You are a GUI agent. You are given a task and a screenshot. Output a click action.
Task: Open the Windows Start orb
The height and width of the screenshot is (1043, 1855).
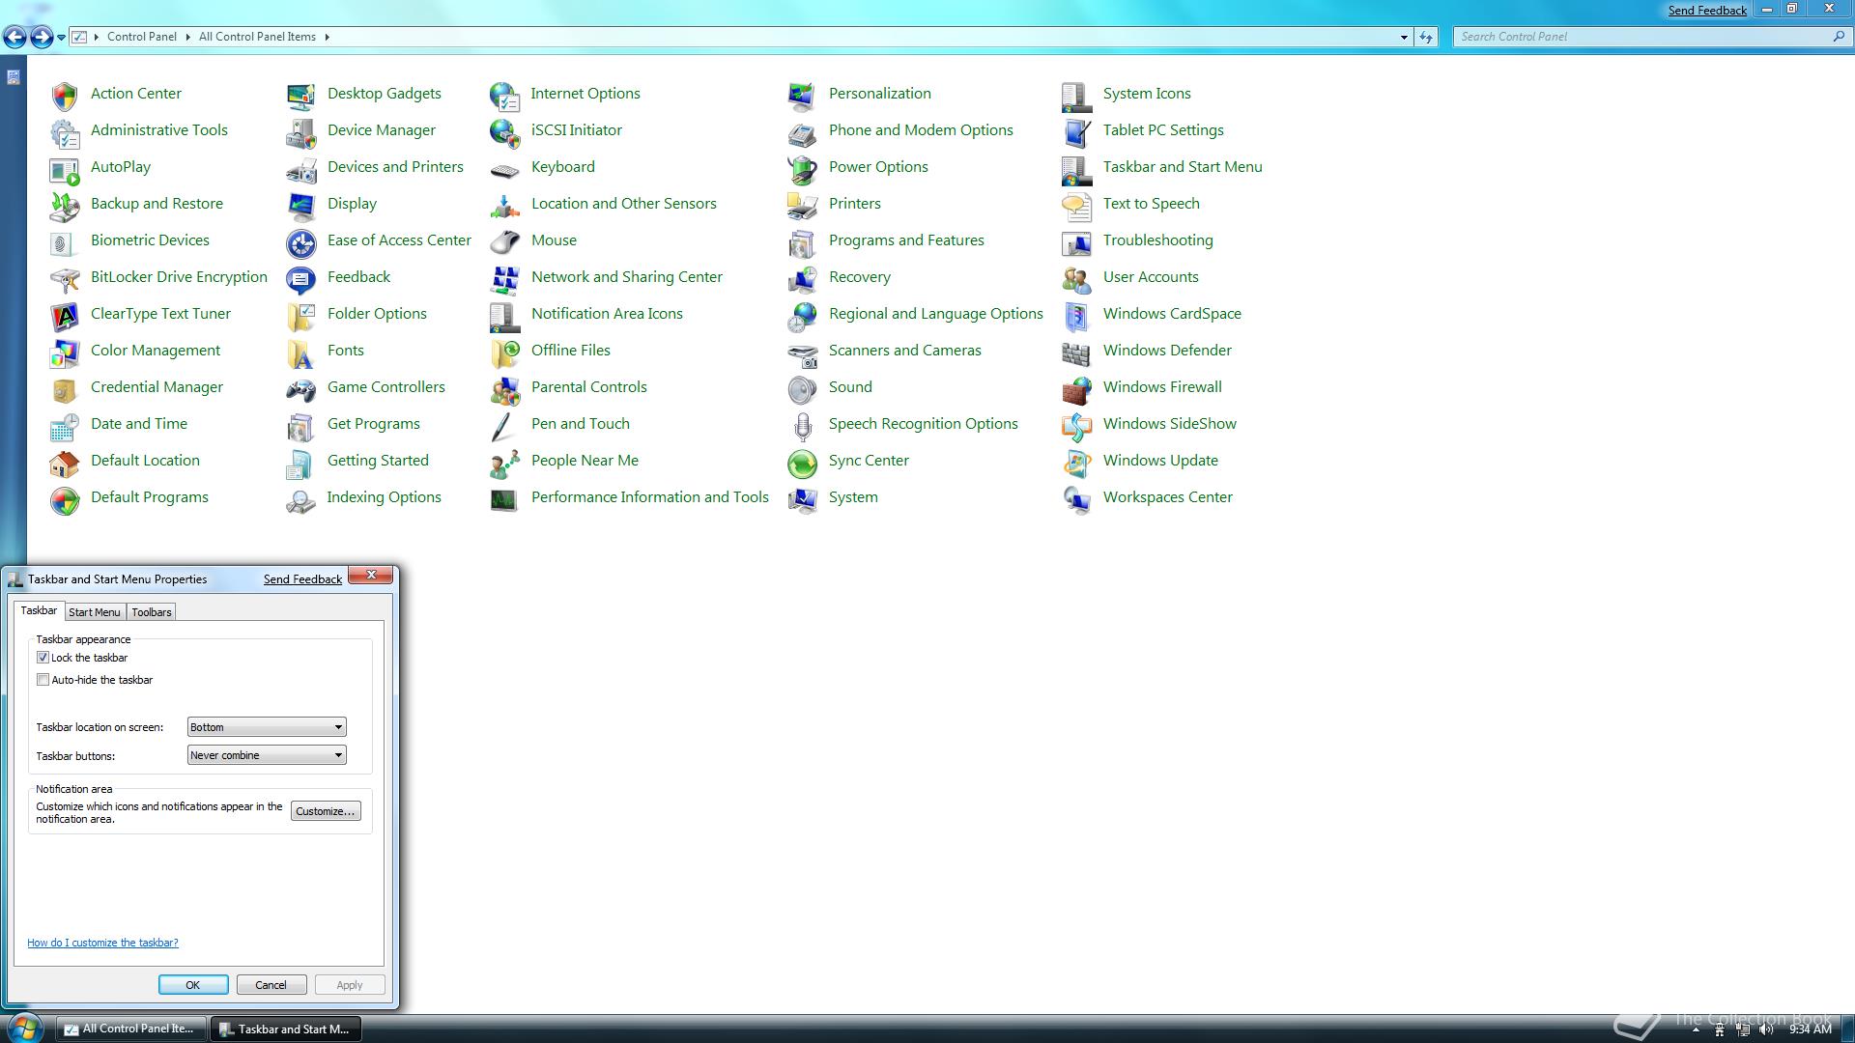coord(24,1028)
